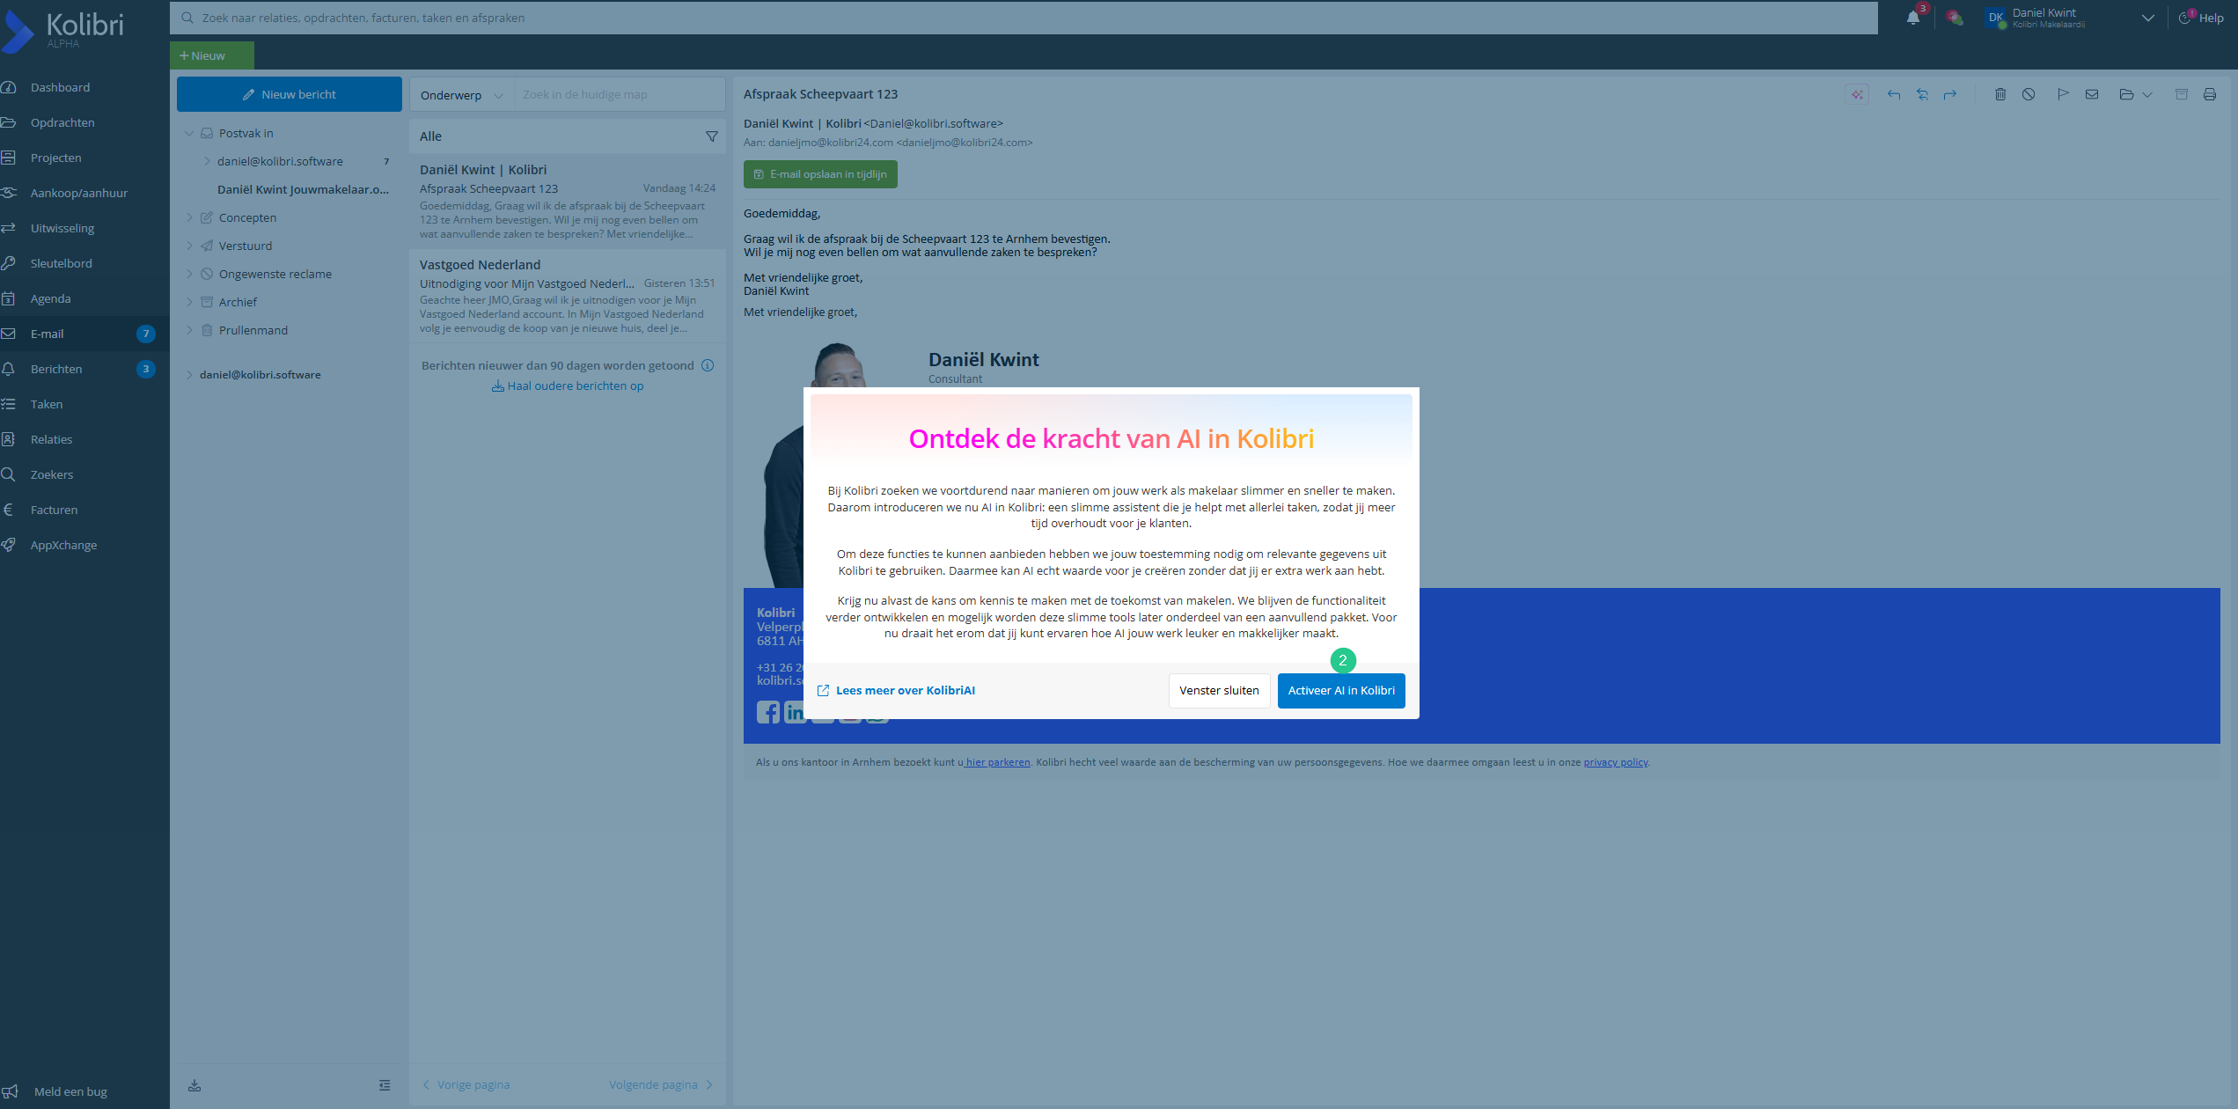The width and height of the screenshot is (2238, 1109).
Task: Expand daniel@kolibri.software under Postvak in
Action: [x=207, y=161]
